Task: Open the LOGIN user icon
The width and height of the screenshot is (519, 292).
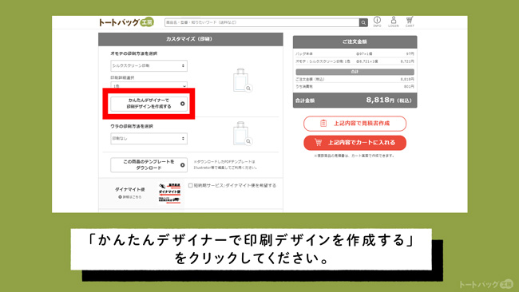Action: 393,22
